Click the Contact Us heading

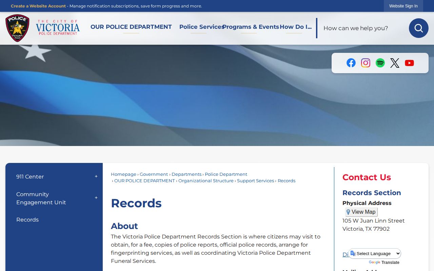point(367,177)
